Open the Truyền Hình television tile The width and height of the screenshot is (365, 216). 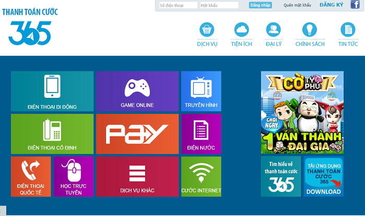[201, 91]
